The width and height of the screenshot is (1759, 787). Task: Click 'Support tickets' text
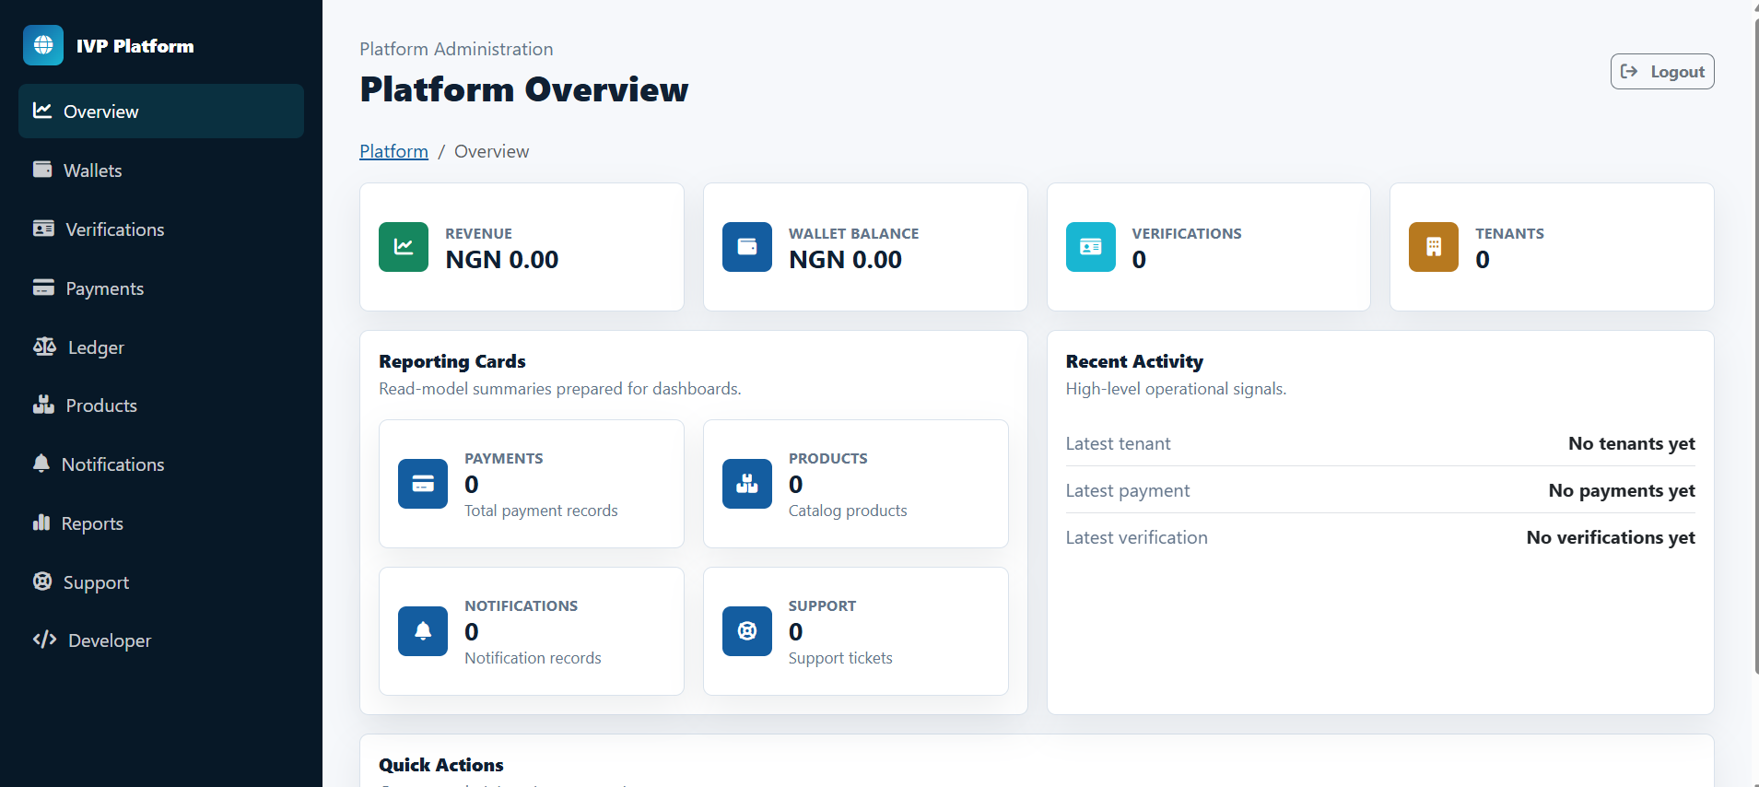pyautogui.click(x=840, y=658)
